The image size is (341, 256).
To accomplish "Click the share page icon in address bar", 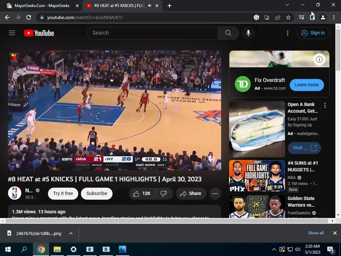I will tap(278, 17).
